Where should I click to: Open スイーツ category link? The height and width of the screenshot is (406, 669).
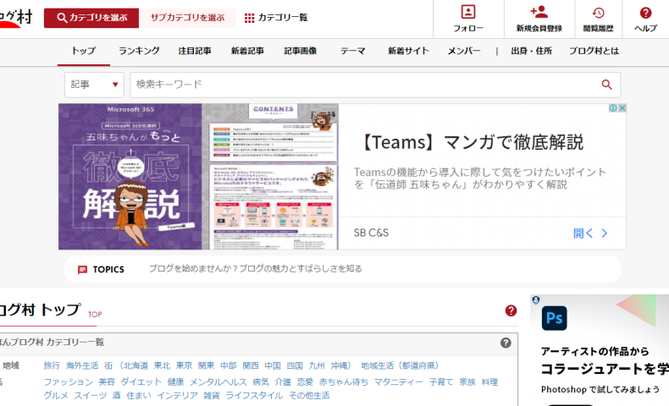coord(91,395)
